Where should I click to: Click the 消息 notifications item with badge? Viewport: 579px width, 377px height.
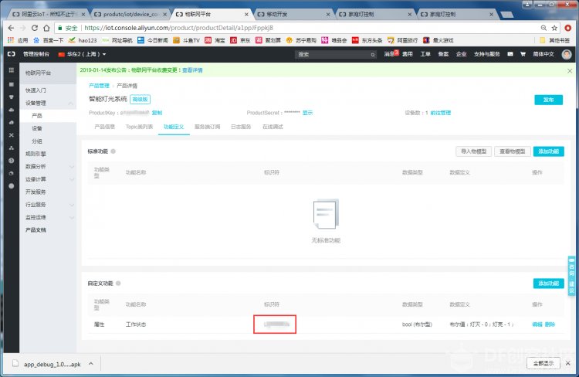coord(391,54)
